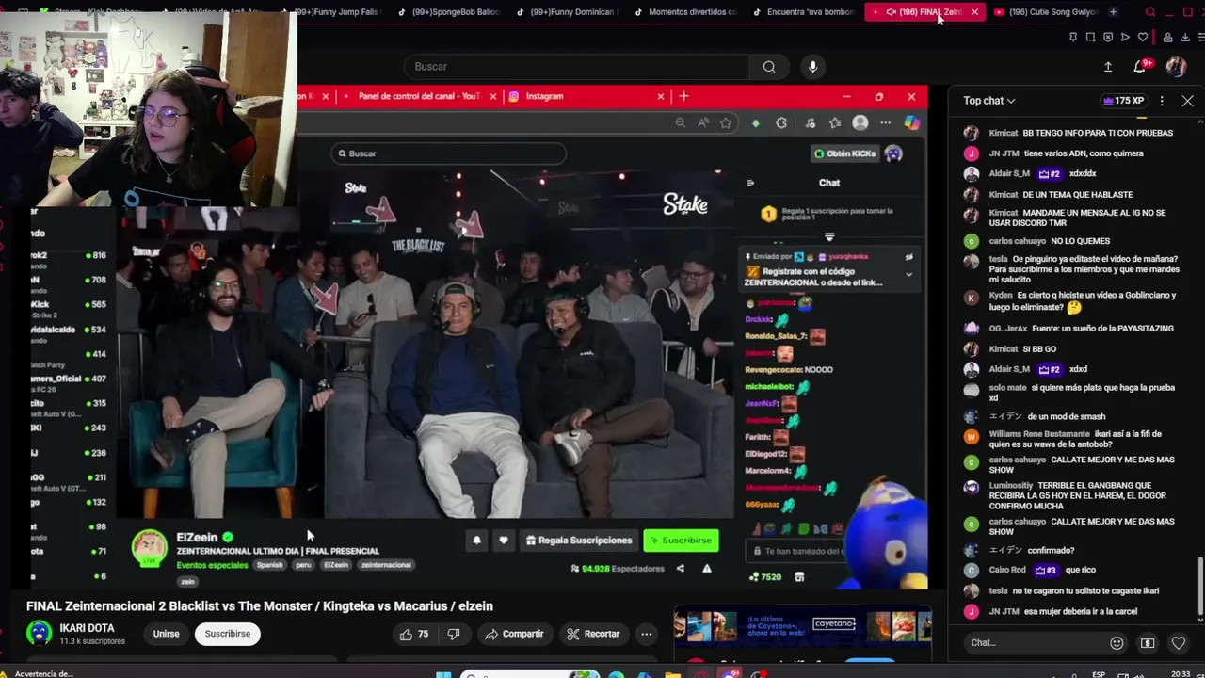Click the browser tab search icon
The image size is (1205, 678).
click(x=1150, y=12)
